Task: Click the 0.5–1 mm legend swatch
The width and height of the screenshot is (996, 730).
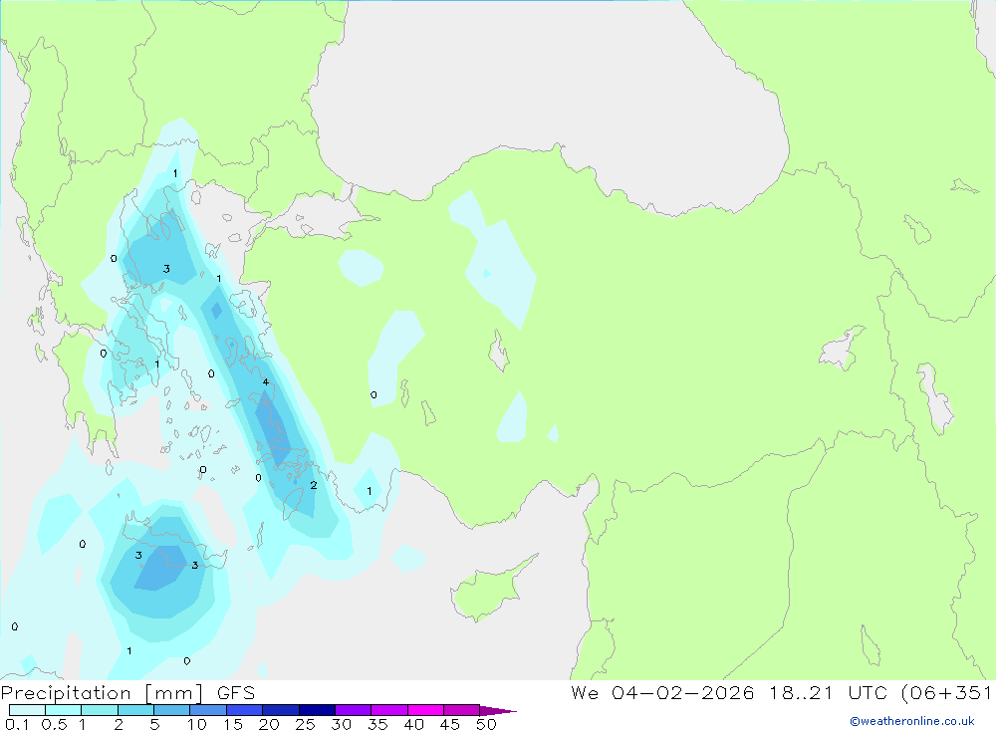Action: 64,710
